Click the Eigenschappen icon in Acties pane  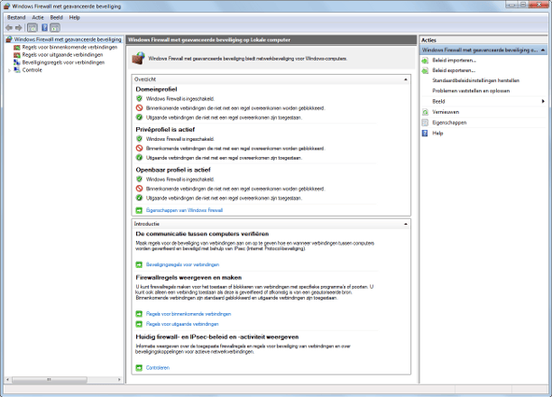click(x=425, y=123)
